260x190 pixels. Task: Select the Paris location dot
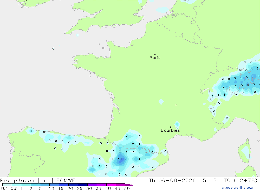pos(155,54)
